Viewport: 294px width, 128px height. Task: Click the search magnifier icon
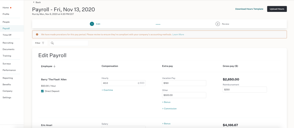pyautogui.click(x=52, y=43)
